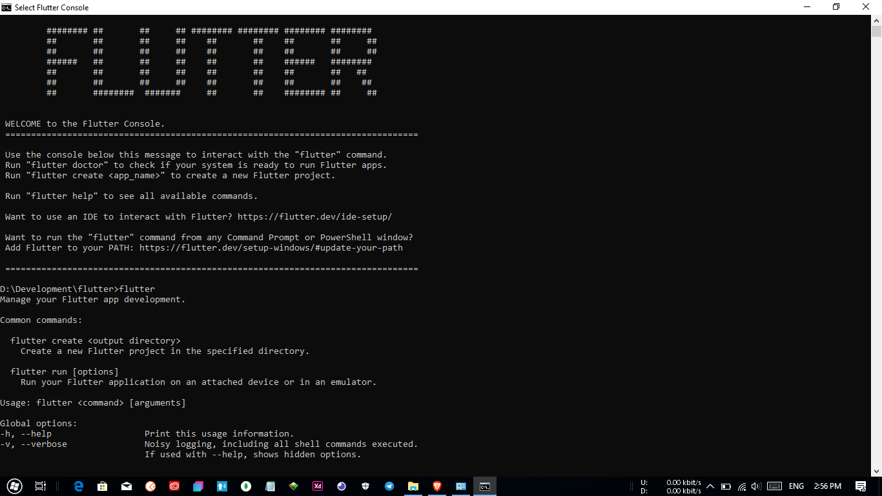The image size is (882, 496).
Task: Click the flutter.dev/ide-setup URL text
Action: pyautogui.click(x=314, y=217)
